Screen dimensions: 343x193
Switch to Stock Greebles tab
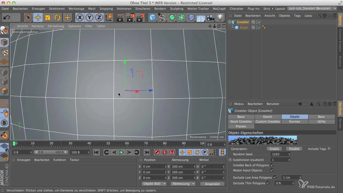(241, 121)
